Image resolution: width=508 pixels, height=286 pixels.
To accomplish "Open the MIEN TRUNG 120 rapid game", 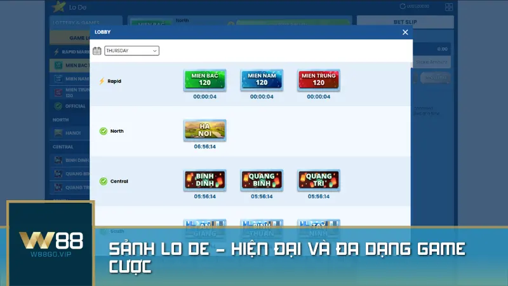I will [x=319, y=79].
